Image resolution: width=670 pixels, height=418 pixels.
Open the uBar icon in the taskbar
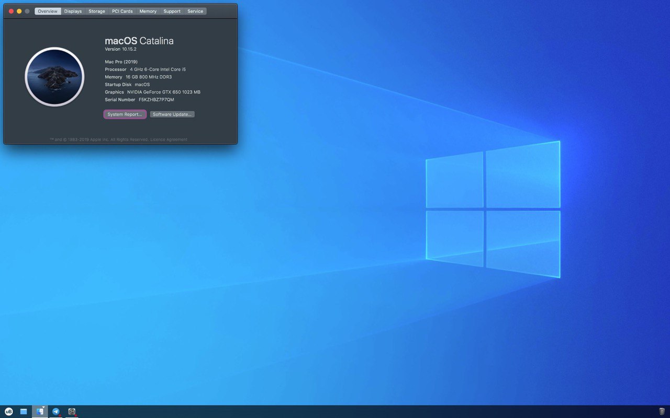(8, 411)
